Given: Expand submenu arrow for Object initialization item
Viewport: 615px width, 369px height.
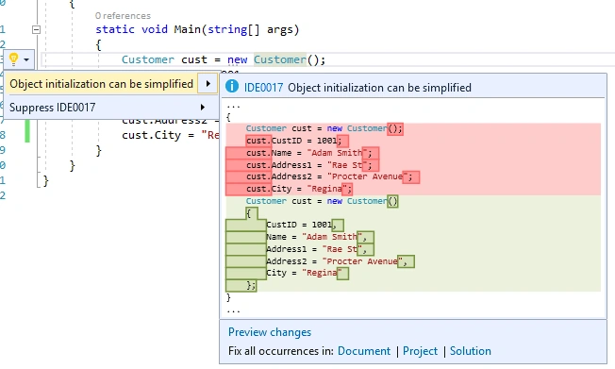Looking at the screenshot, I should pyautogui.click(x=208, y=84).
